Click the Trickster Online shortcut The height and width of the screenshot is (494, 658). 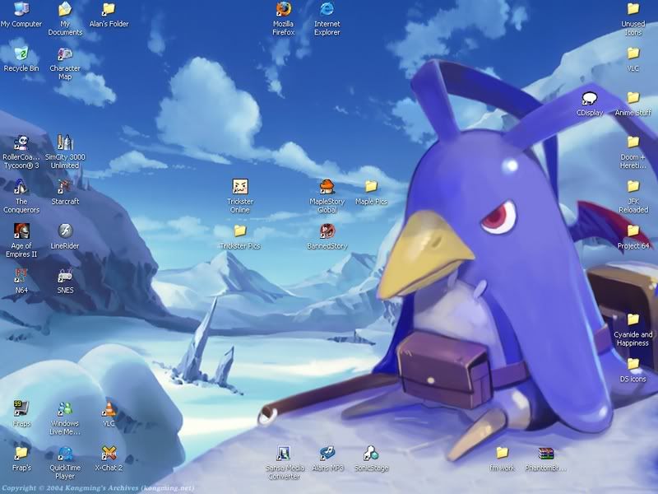pos(240,196)
